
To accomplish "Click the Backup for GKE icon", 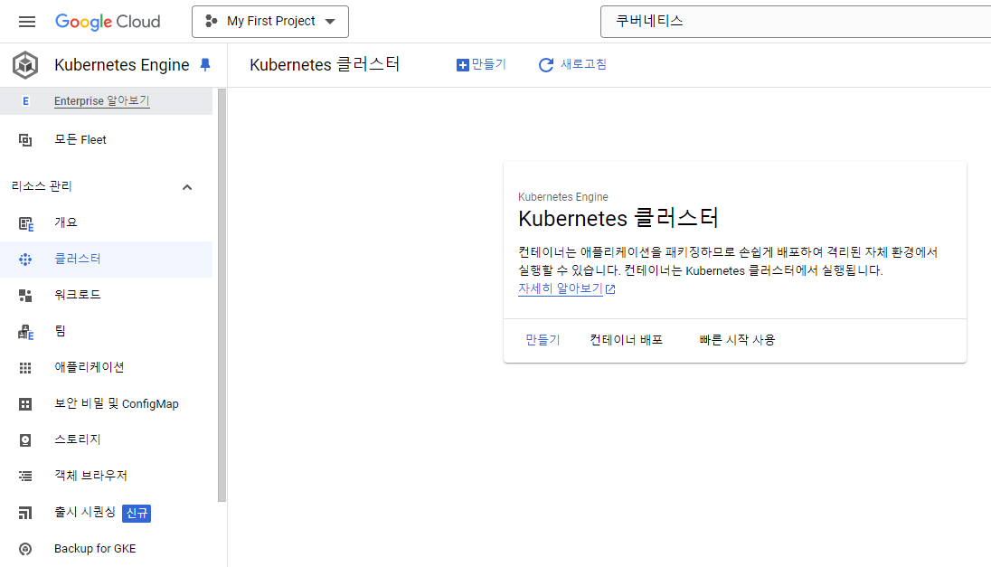I will tap(25, 549).
